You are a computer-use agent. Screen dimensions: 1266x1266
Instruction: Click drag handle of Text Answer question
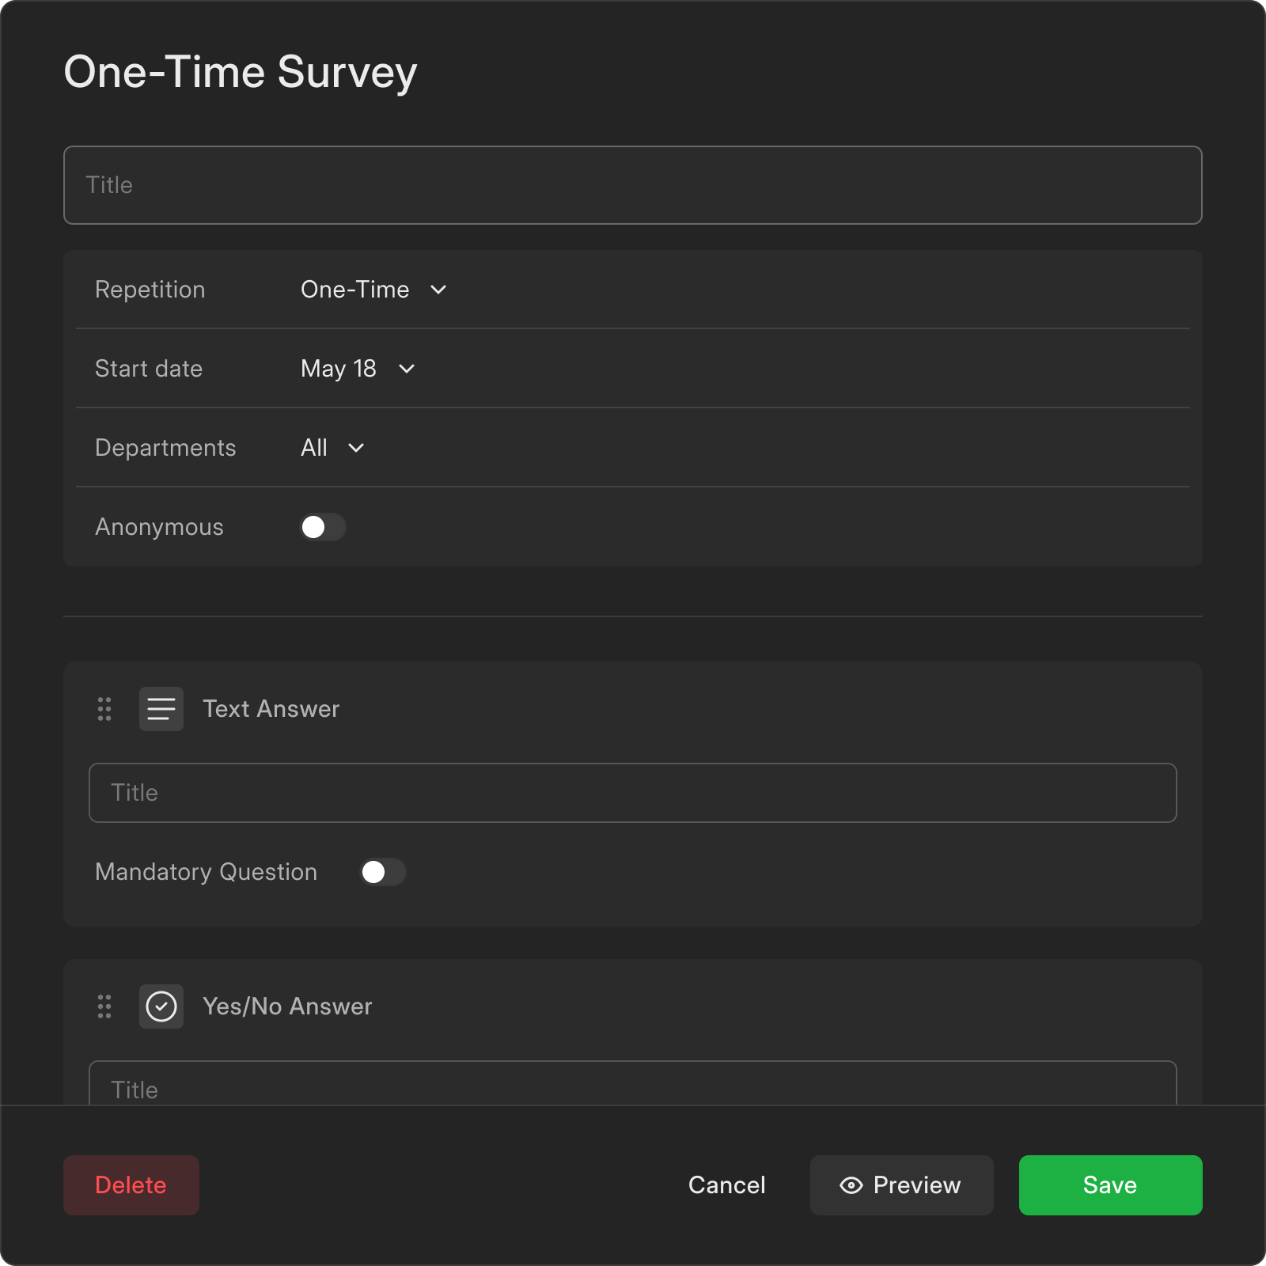(104, 709)
